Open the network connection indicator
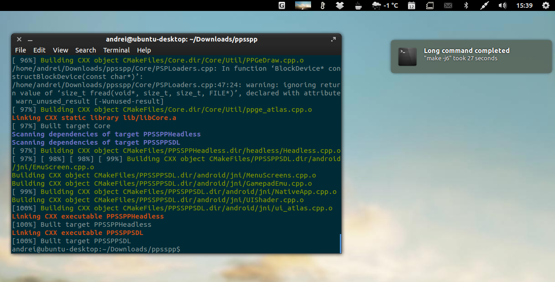555x282 pixels. coord(485,5)
